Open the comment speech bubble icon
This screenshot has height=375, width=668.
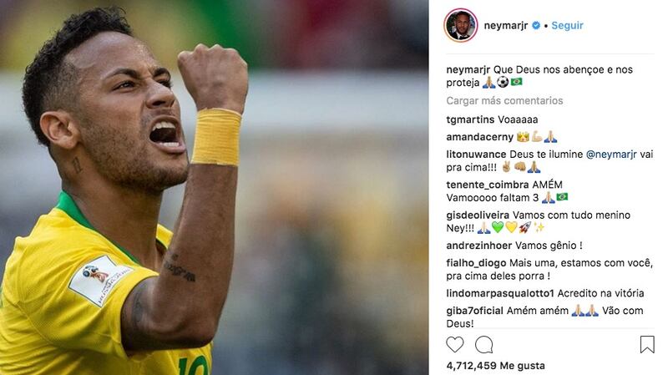tap(484, 344)
